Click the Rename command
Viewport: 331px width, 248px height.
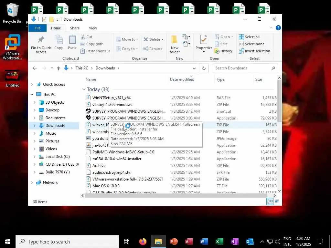[153, 49]
